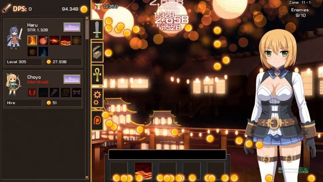Image resolution: width=323 pixels, height=182 pixels.
Task: Click the hero list scrollbar thumb
Action: [x=87, y=29]
